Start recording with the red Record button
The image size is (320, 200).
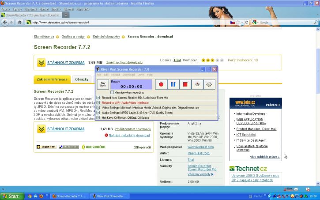(x=161, y=84)
